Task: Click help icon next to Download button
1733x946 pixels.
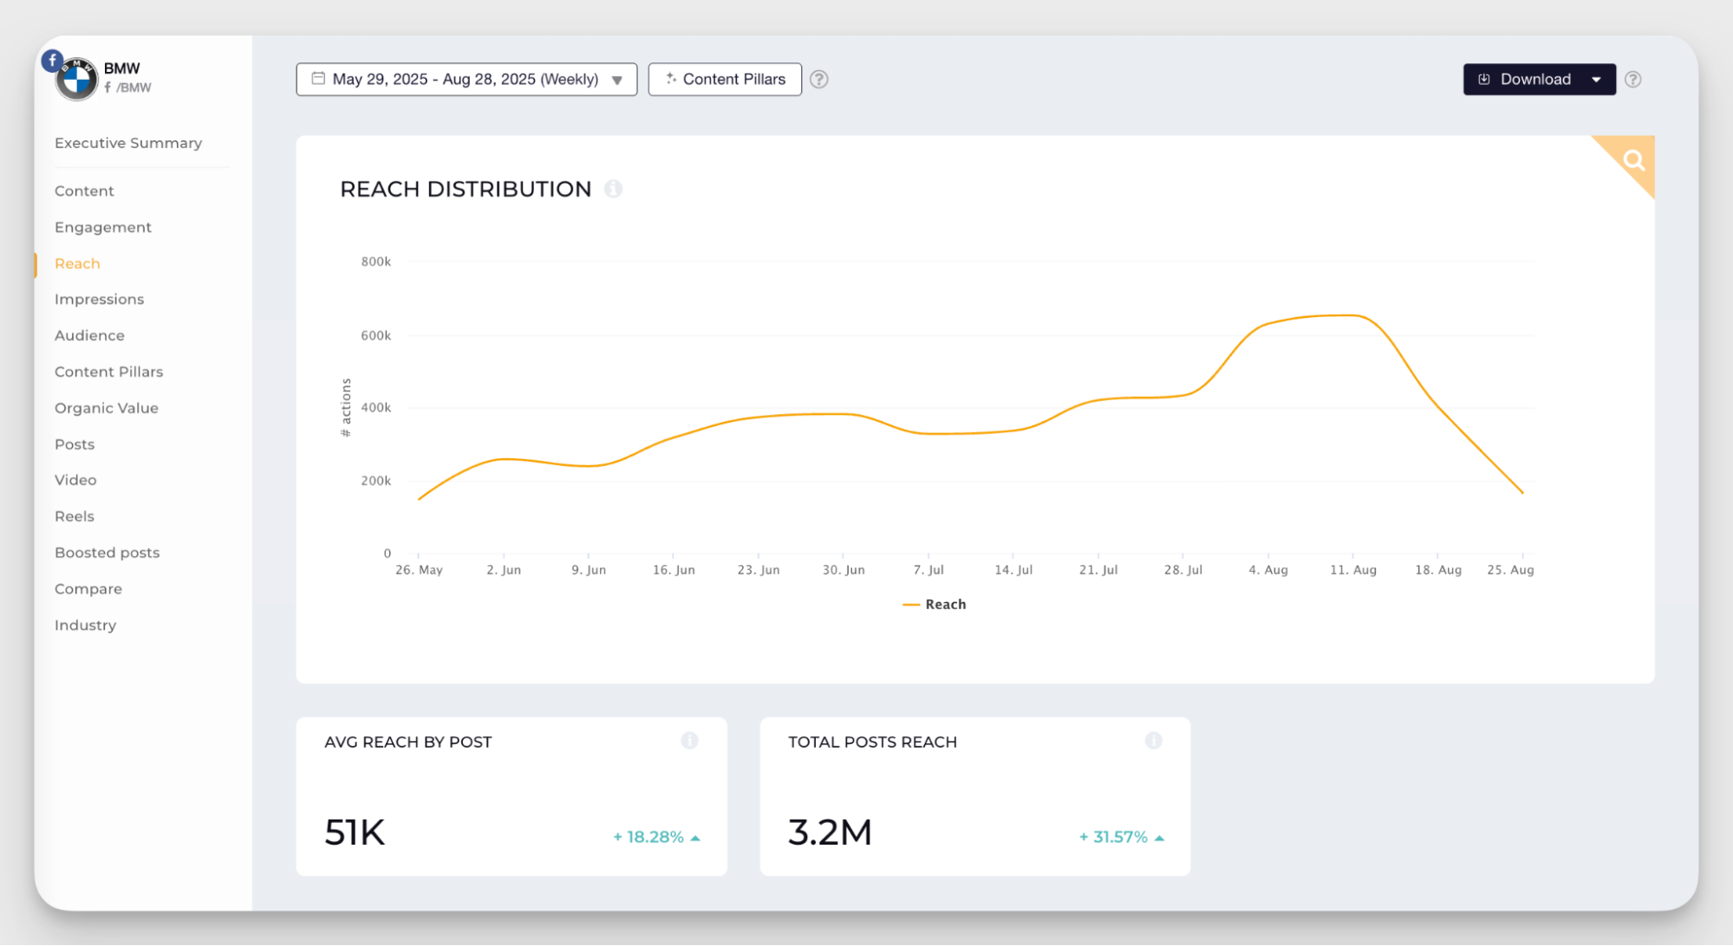Action: pyautogui.click(x=1632, y=80)
